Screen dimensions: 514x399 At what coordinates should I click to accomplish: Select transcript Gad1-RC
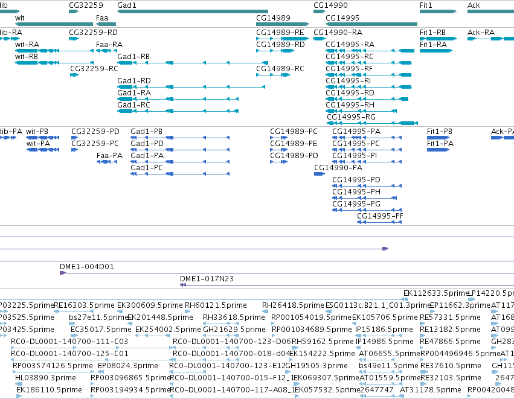178,111
